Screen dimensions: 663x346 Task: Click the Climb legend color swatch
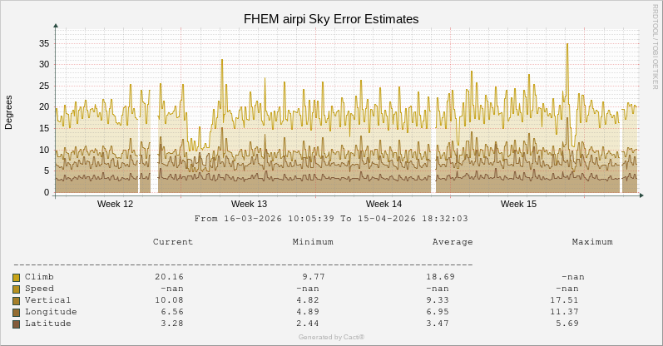(16, 277)
